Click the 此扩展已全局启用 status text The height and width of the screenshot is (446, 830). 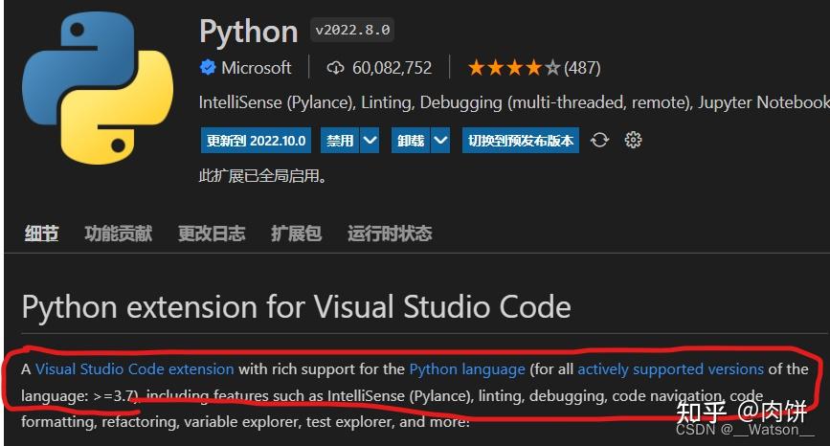click(x=262, y=176)
